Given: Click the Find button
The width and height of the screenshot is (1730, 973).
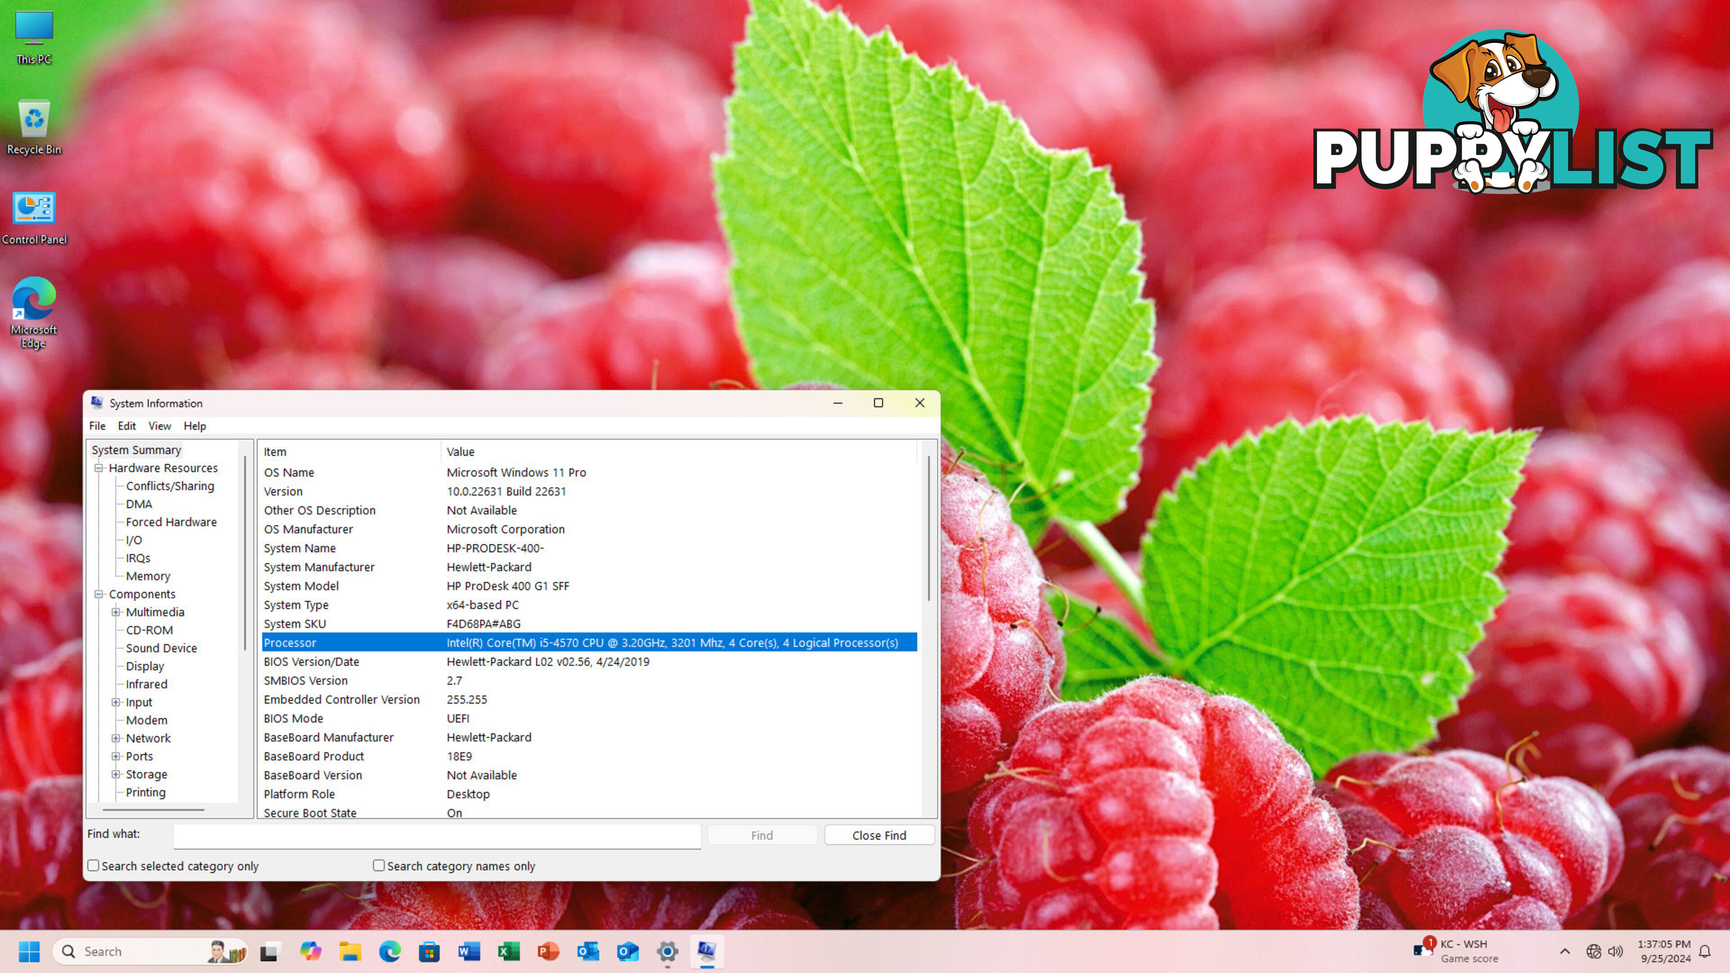Looking at the screenshot, I should (x=762, y=834).
